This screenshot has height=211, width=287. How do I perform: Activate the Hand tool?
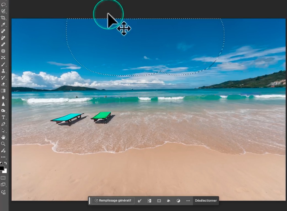coord(3,137)
